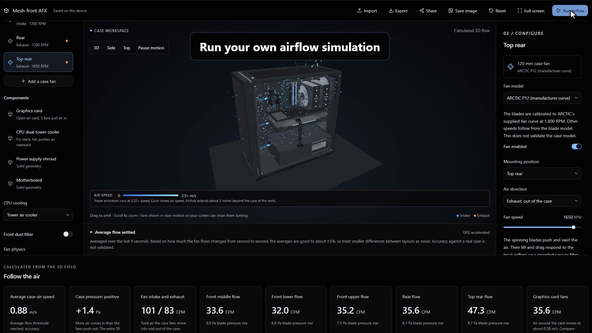Toggle the Fan enabled switch
Viewport: 592px width, 333px height.
576,146
